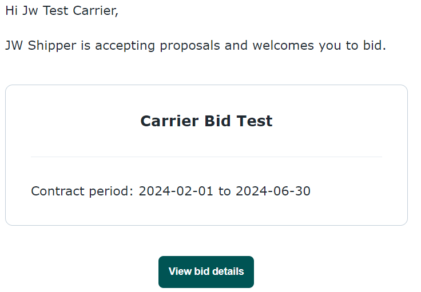Click the word Bid in the bold heading
The width and height of the screenshot is (421, 292).
[x=217, y=121]
